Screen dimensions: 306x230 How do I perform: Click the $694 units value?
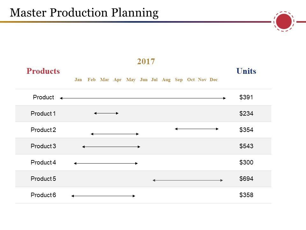246,179
